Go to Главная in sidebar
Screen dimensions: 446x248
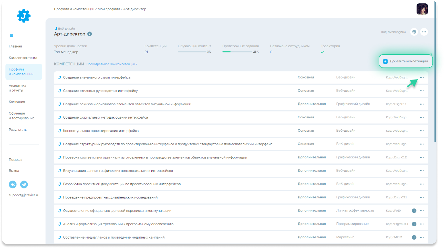15,46
